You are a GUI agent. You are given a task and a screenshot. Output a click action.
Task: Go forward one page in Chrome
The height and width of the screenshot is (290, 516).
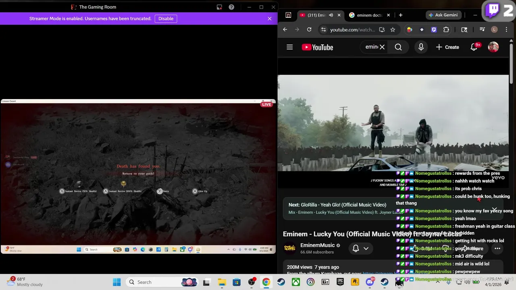pos(297,29)
